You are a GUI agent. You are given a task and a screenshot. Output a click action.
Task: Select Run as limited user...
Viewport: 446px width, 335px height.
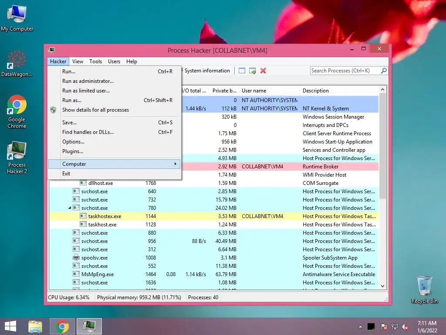click(x=115, y=91)
